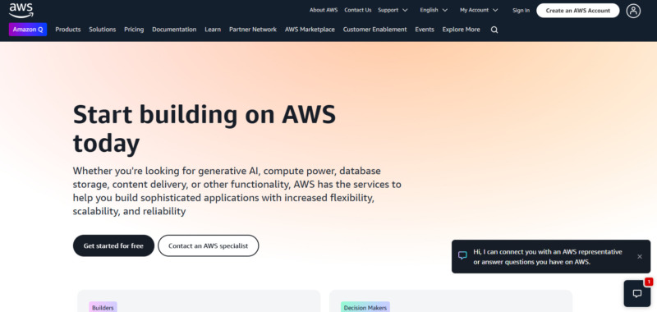657x312 pixels.
Task: Select the Decision Makers tag
Action: (365, 307)
